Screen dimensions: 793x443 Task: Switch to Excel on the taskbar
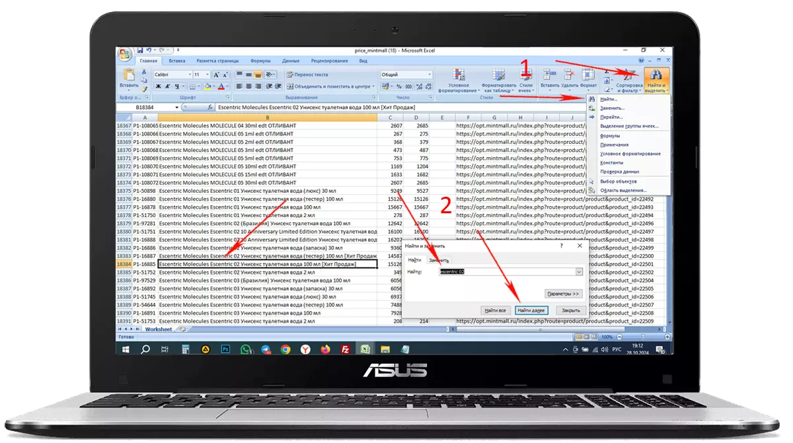(364, 349)
